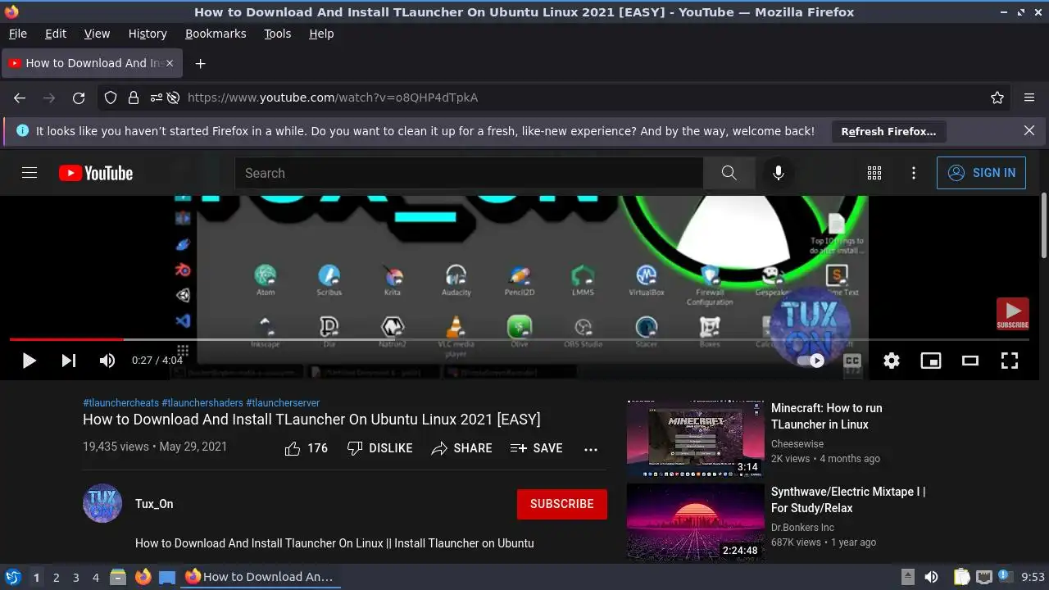The height and width of the screenshot is (590, 1049).
Task: Reload the page in Firefox
Action: click(79, 98)
